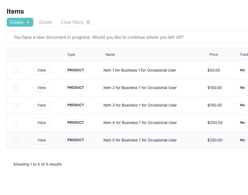248x195 pixels.
Task: Click the Delete button
Action: point(45,22)
